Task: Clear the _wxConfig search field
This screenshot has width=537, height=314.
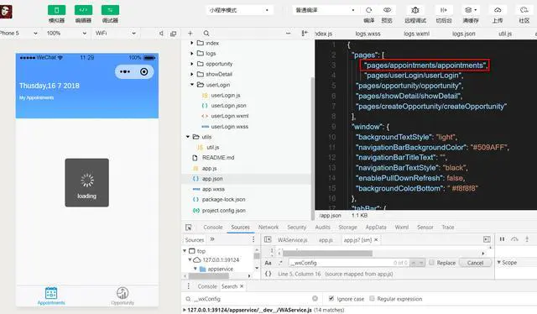Action: pos(315,299)
